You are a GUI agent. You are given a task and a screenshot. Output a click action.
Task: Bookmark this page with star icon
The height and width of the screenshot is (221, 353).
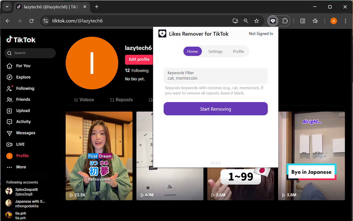[256, 21]
